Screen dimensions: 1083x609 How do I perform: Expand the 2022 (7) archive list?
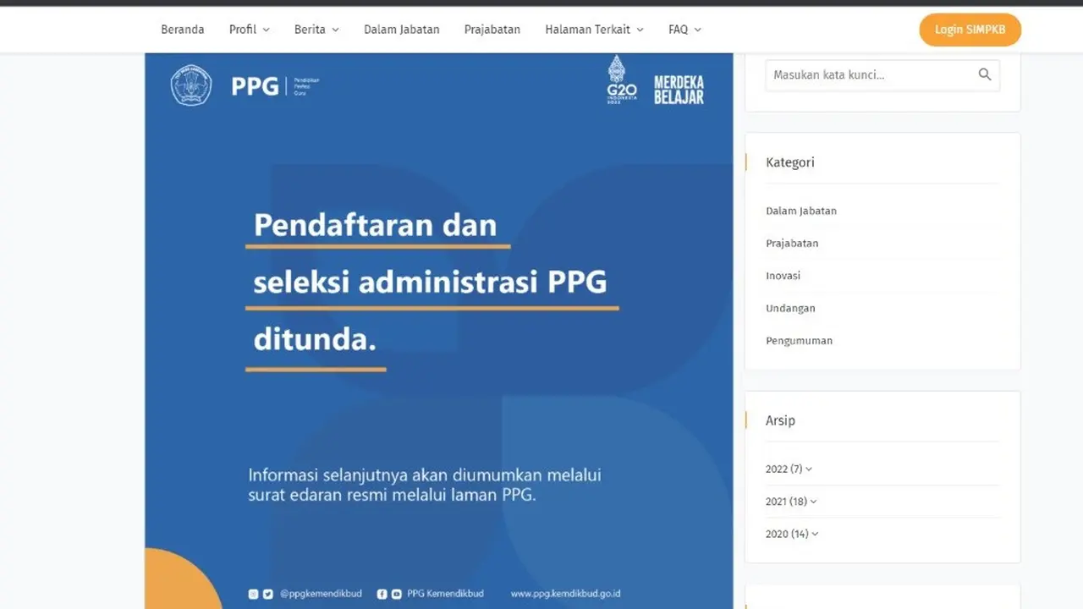[788, 469]
